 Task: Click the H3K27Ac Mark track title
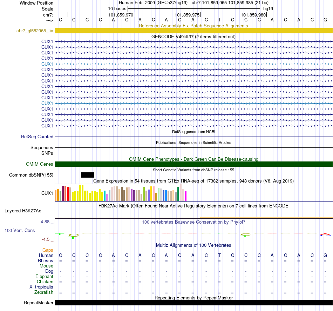(193, 206)
